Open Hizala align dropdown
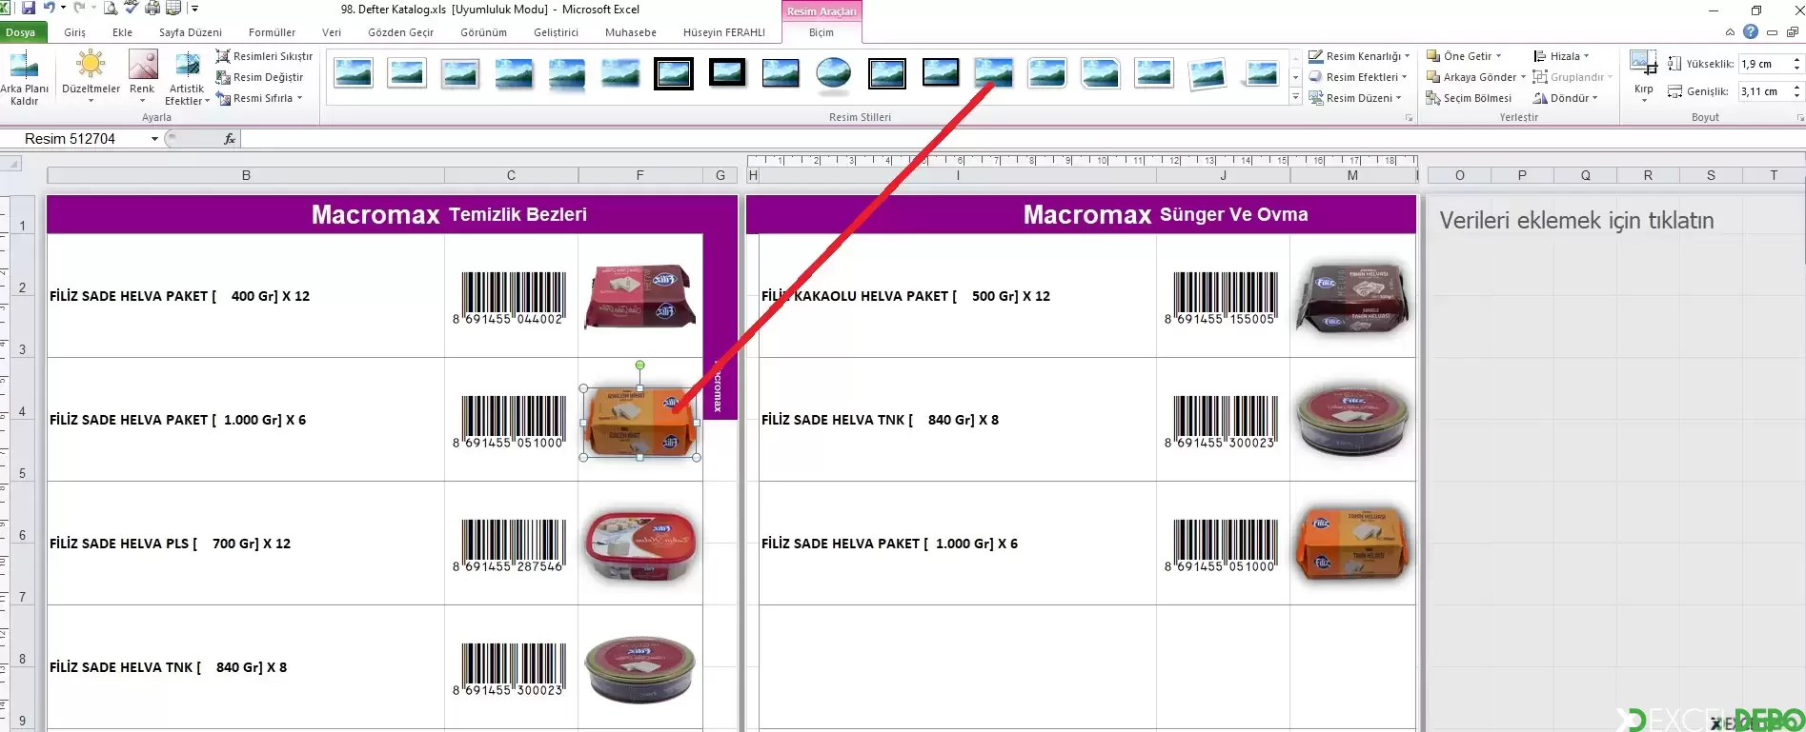The height and width of the screenshot is (732, 1806). [1561, 56]
